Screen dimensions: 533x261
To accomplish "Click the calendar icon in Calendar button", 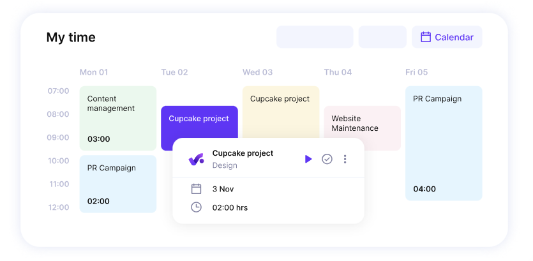I will click(426, 37).
